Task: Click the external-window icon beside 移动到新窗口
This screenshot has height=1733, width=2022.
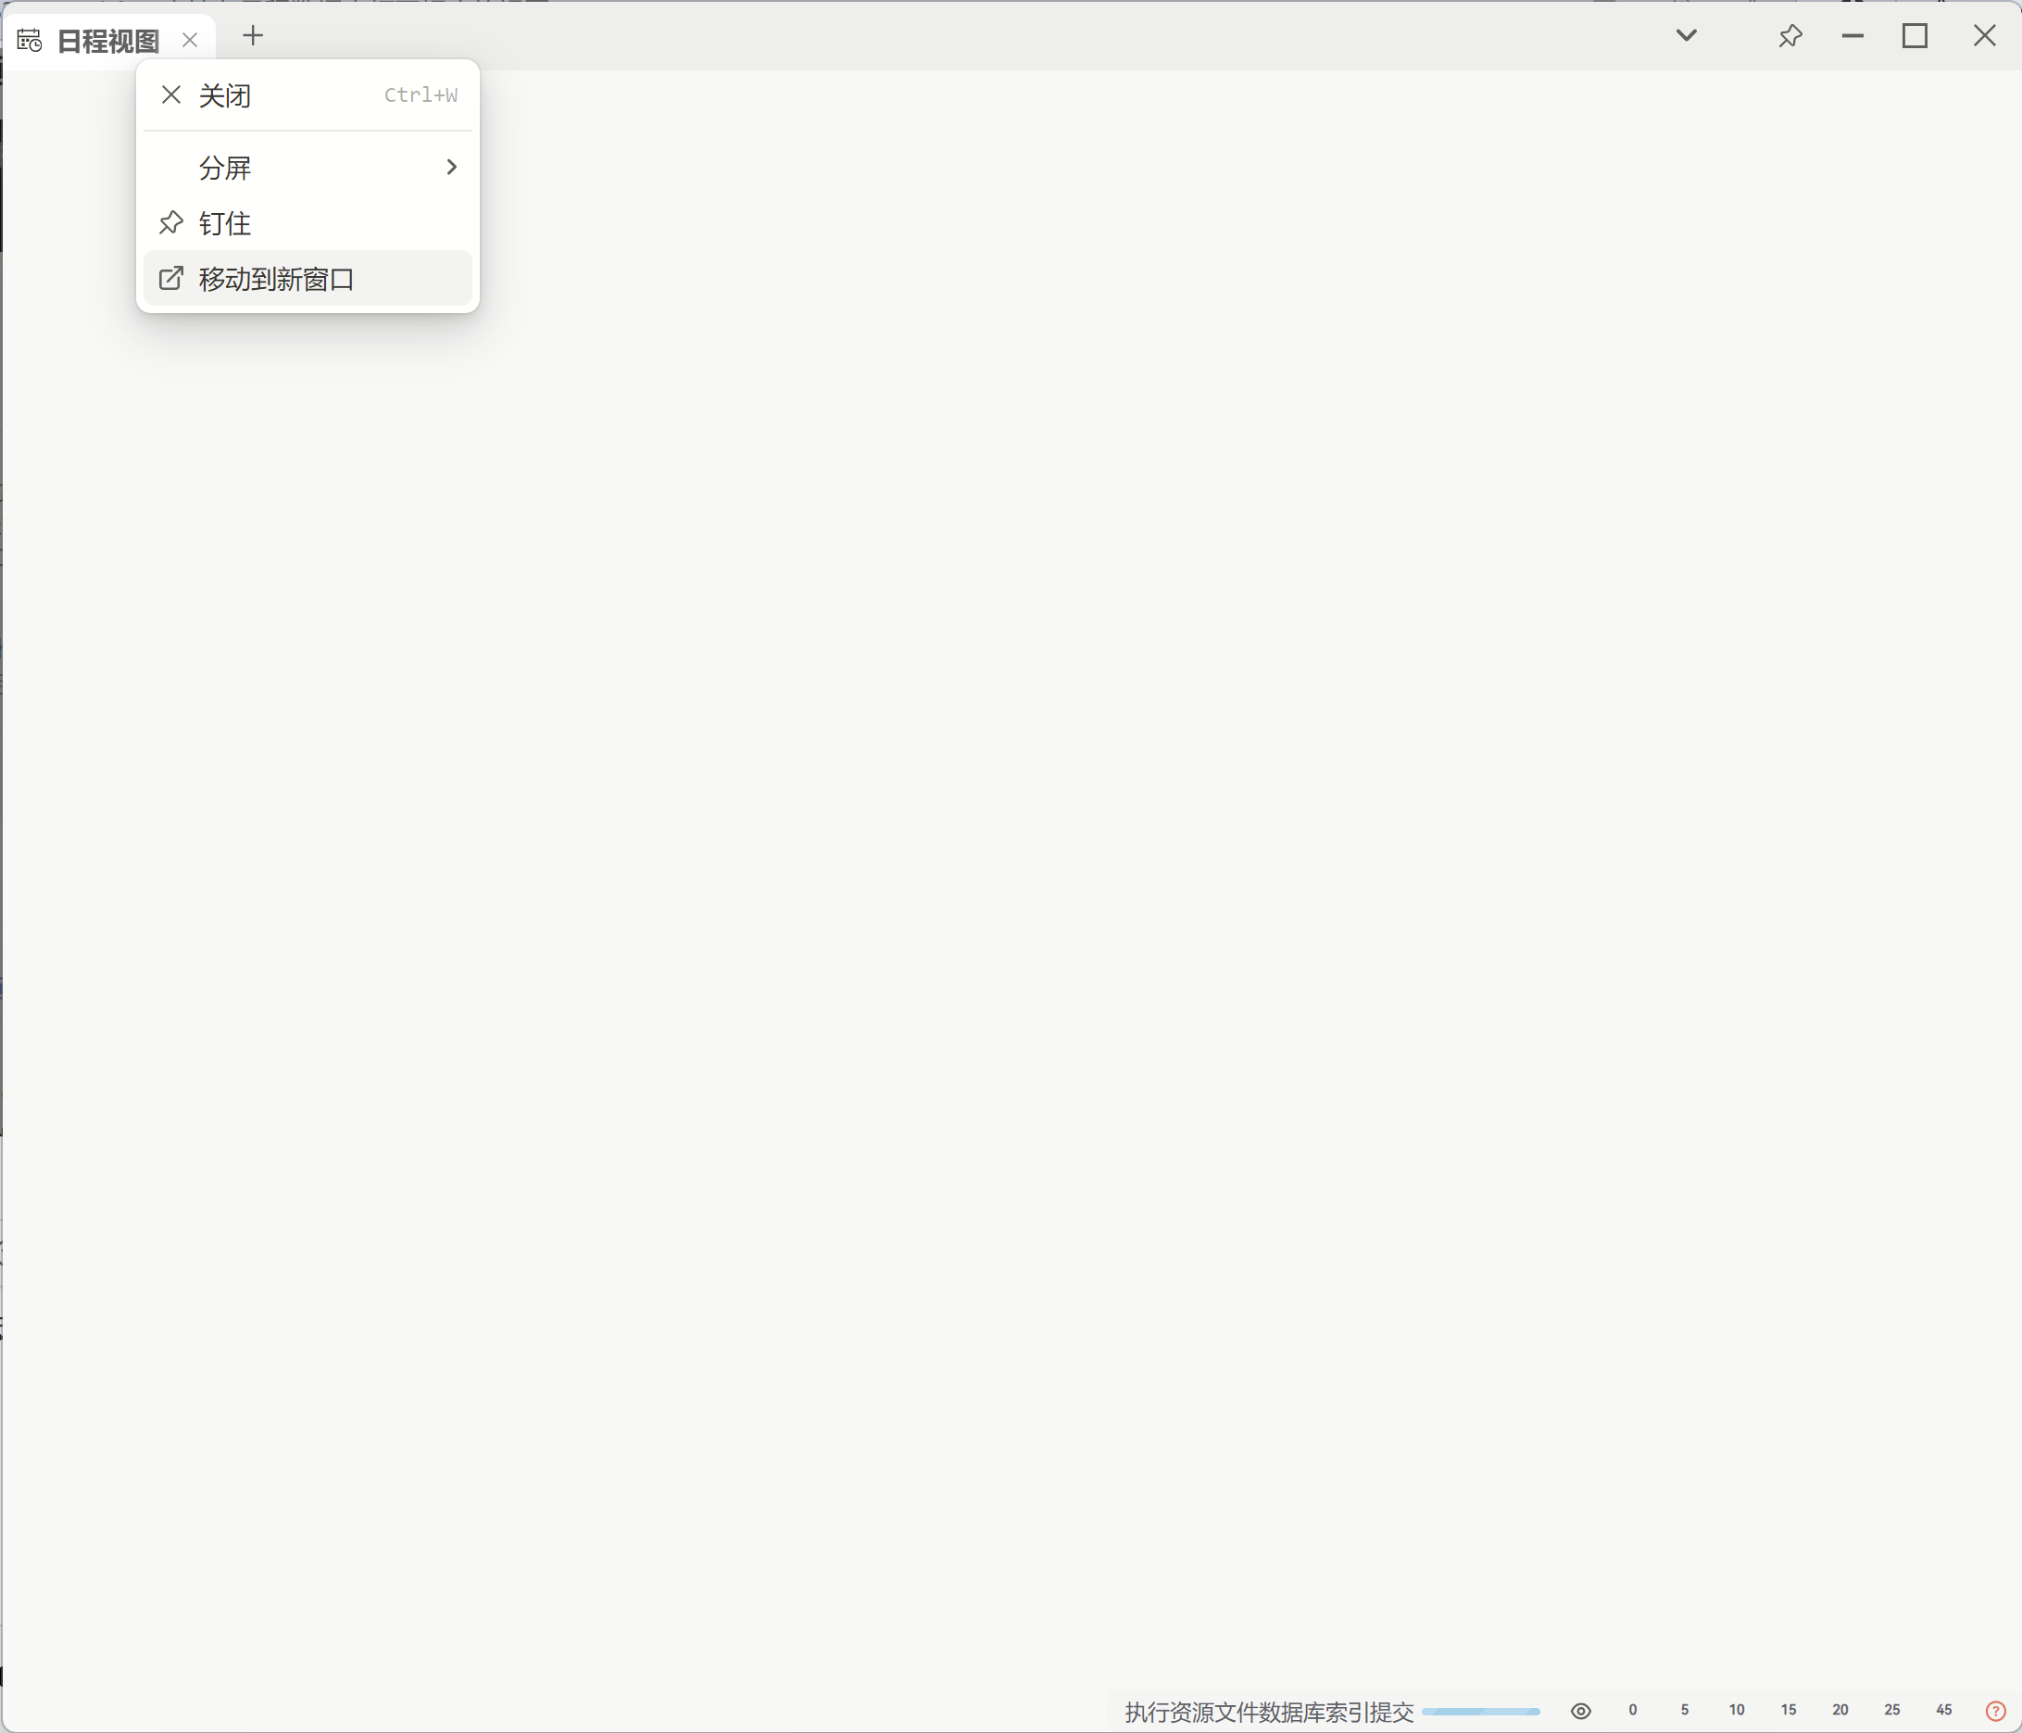Action: tap(170, 279)
